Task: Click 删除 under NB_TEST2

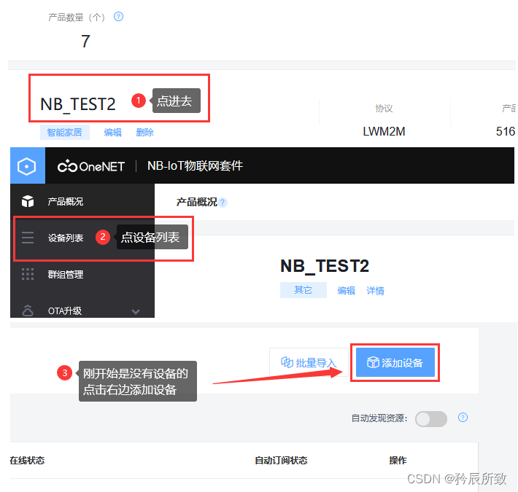Action: tap(144, 133)
